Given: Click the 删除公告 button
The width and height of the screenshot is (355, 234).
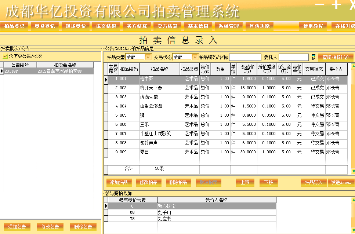Looking at the screenshot, I should tap(83, 227).
